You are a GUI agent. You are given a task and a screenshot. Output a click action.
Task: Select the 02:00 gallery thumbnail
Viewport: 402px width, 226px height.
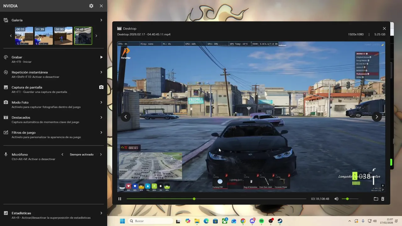pyautogui.click(x=63, y=36)
